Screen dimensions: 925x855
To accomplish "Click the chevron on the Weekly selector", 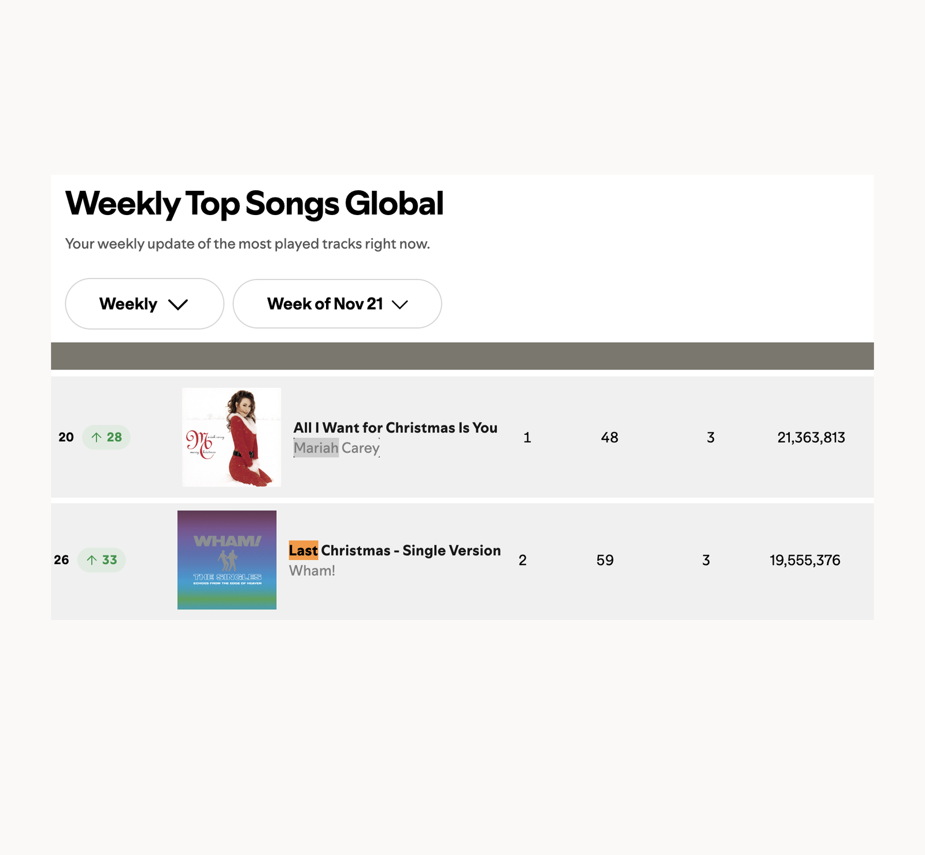I will pos(179,303).
